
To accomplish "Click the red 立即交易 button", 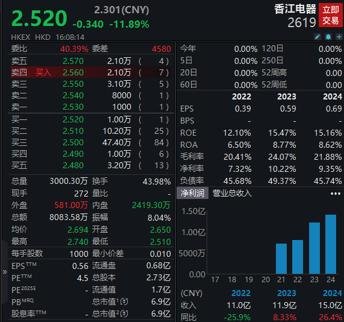I will coord(330,15).
